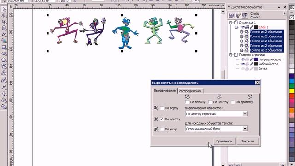The width and height of the screenshot is (295, 166).
Task: Click the blue dancing figure on canvas
Action: point(125,33)
